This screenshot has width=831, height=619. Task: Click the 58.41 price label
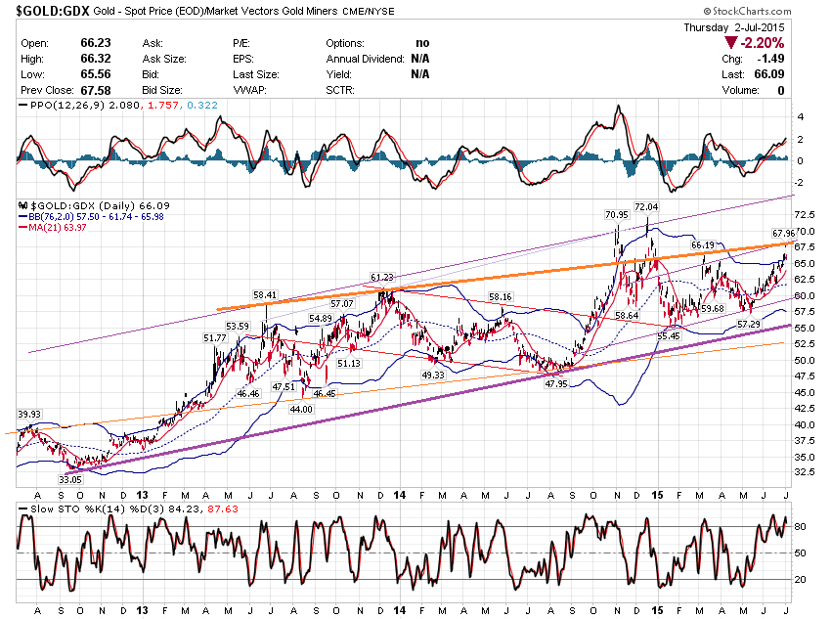[x=265, y=294]
